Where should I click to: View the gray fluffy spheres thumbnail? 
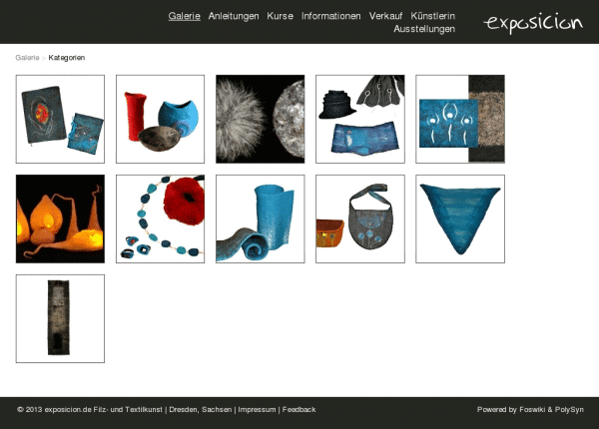point(260,119)
